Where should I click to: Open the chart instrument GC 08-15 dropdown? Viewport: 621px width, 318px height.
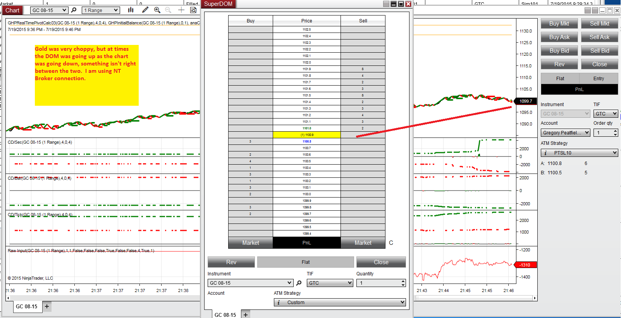point(49,10)
